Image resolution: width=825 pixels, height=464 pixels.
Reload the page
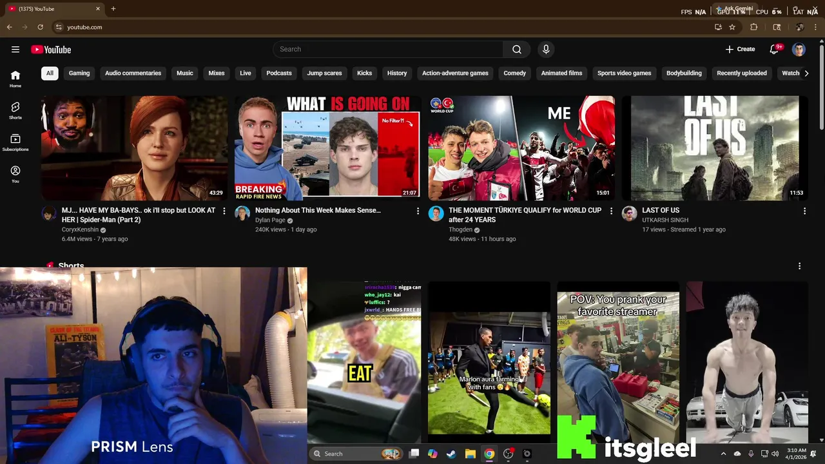click(x=40, y=27)
